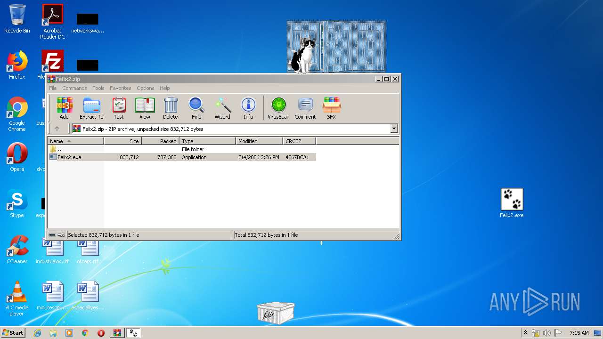Open the networkswa desktop item

tap(88, 23)
